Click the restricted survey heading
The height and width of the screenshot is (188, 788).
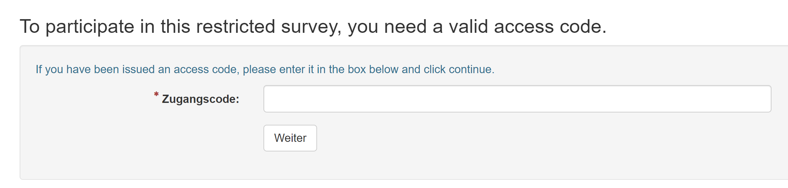click(313, 27)
